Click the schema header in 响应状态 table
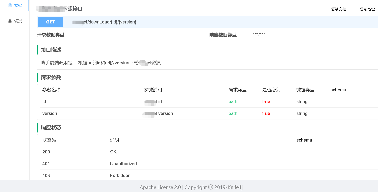This screenshot has height=192, width=378. 304,140
